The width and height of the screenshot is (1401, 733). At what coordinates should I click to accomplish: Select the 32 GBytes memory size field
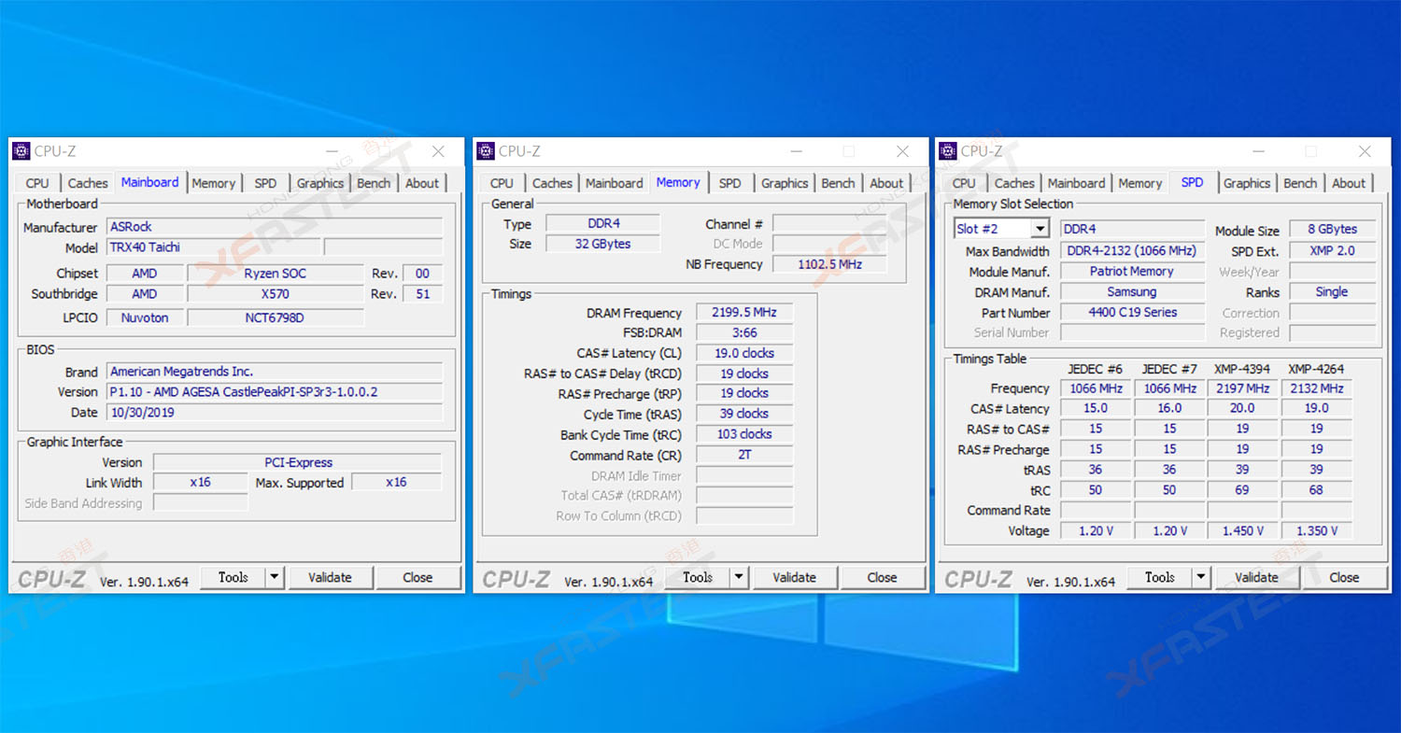tap(602, 244)
